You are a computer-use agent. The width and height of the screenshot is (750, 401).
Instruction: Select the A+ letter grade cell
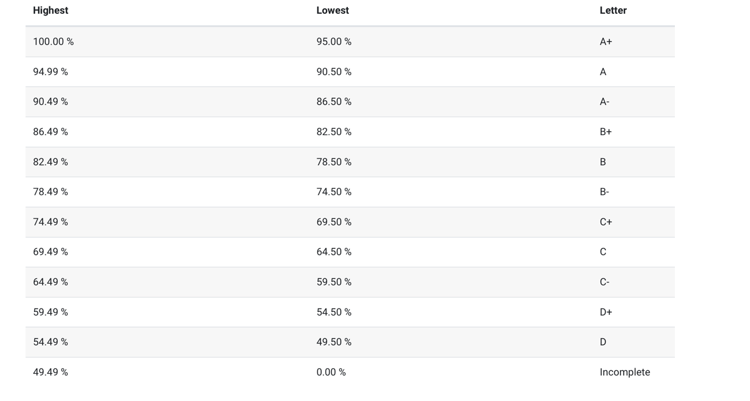(606, 42)
